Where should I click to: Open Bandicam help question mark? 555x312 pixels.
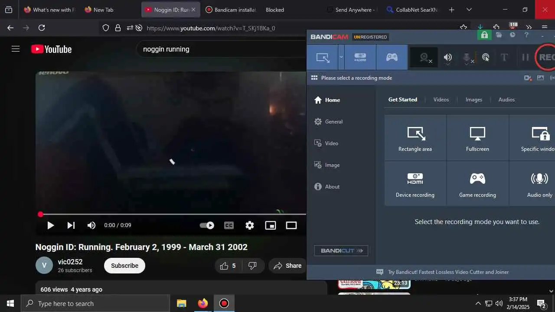click(x=526, y=35)
